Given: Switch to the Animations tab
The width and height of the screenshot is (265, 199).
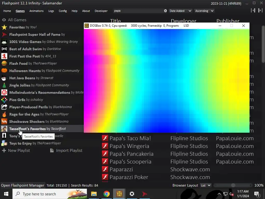Looking at the screenshot, I should (x=36, y=11).
